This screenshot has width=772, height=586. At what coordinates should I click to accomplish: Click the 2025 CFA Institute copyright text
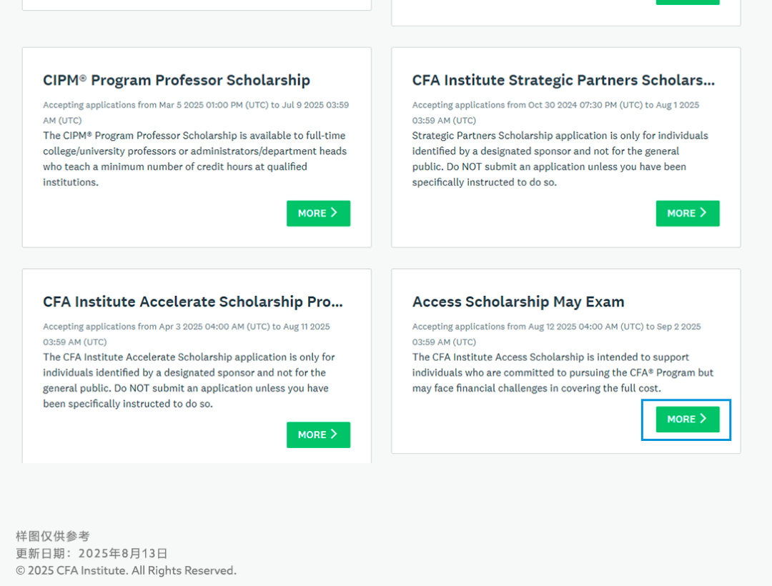[x=125, y=570]
